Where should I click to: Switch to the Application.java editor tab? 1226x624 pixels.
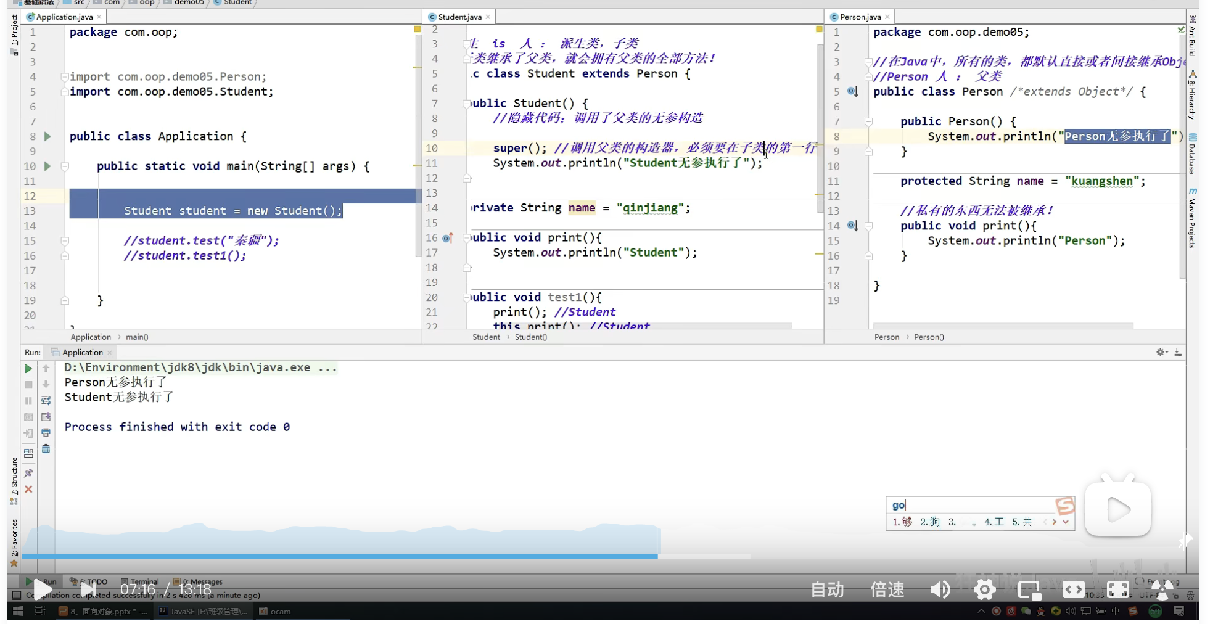coord(64,17)
